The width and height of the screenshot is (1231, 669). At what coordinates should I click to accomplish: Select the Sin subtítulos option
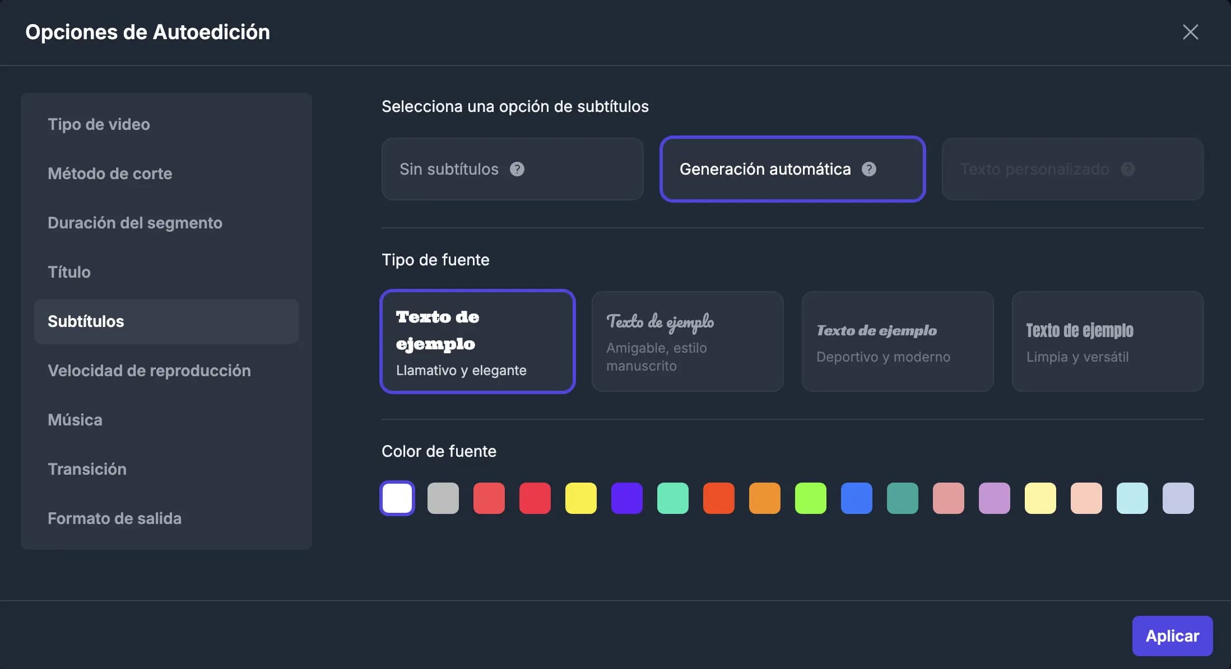[x=448, y=169]
